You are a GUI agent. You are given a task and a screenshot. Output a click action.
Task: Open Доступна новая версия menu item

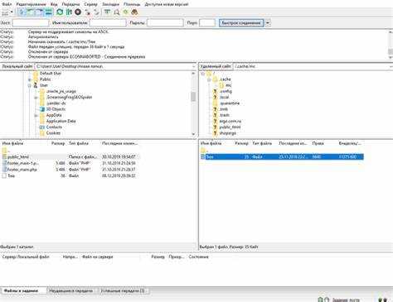167,4
